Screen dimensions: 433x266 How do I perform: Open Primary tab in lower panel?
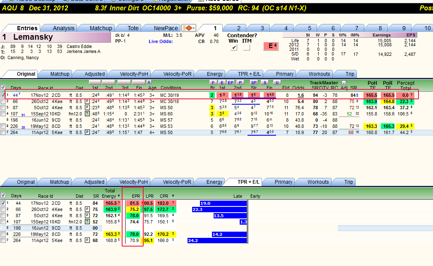[283, 182]
